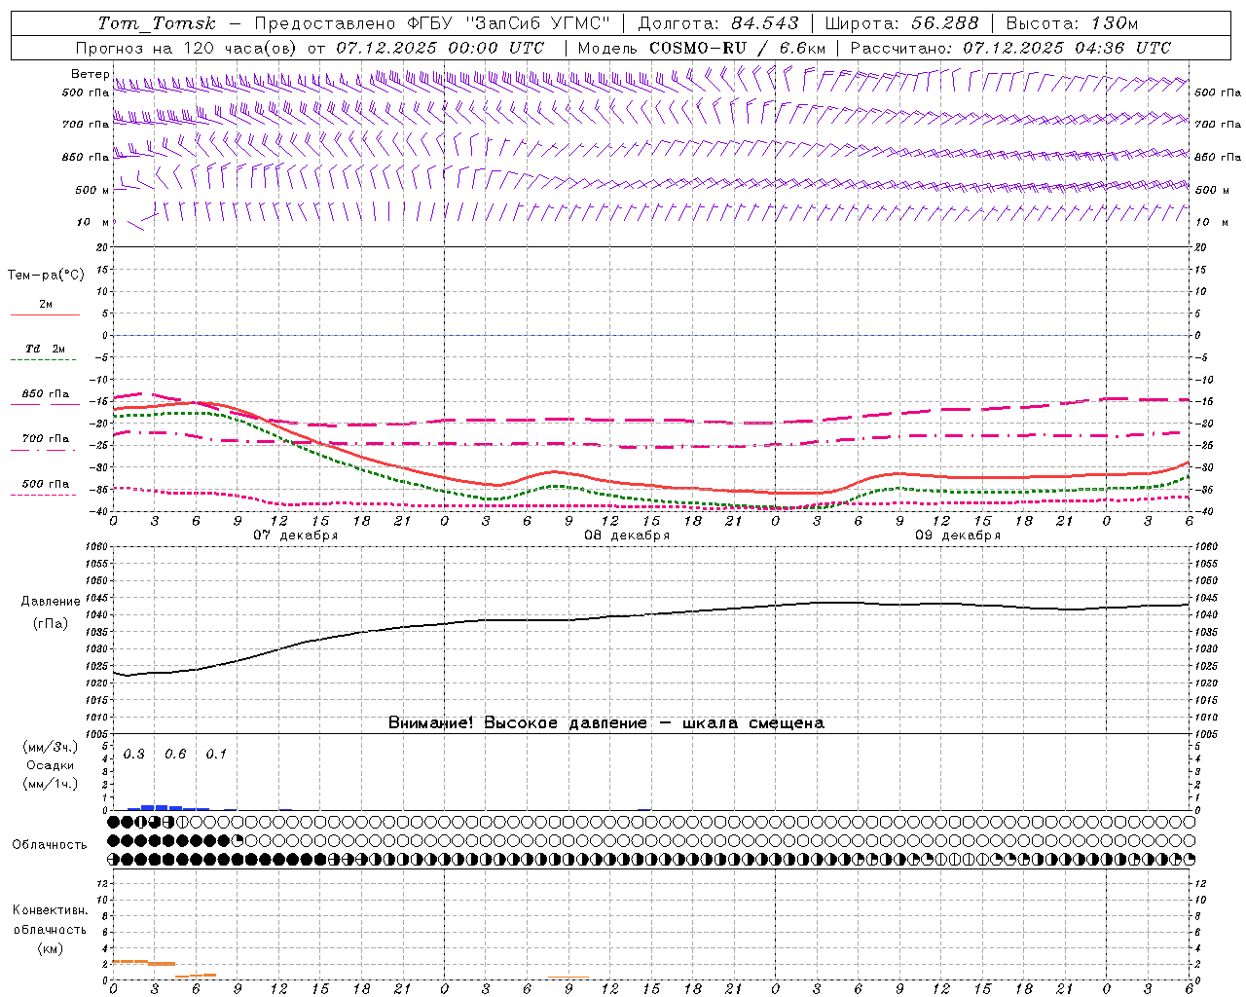
Task: Click the Конвективн. облачность label
Action: coord(50,920)
